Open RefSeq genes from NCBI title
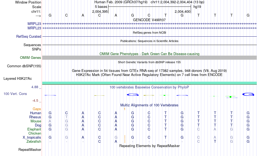 (x=149, y=33)
